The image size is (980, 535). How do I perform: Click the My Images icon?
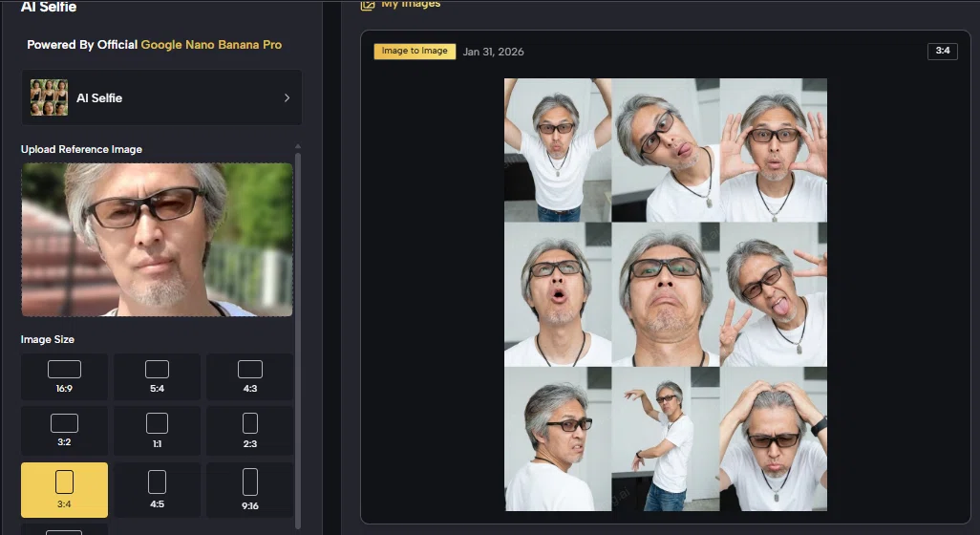[x=368, y=5]
